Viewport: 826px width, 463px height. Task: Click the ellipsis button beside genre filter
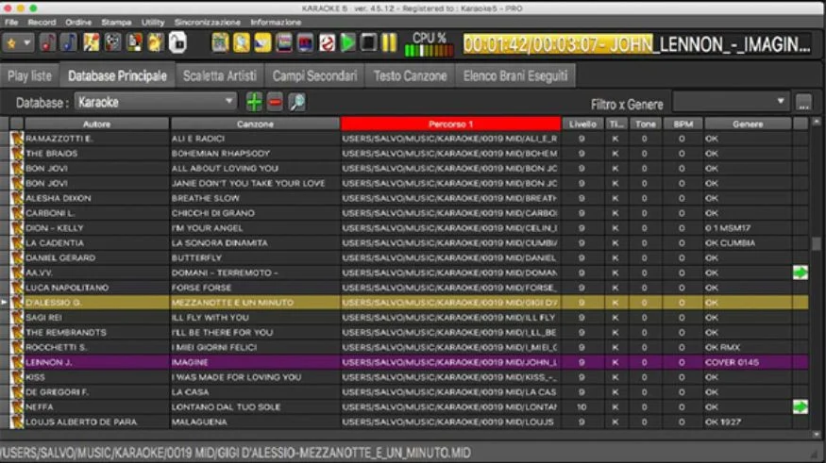pyautogui.click(x=803, y=103)
